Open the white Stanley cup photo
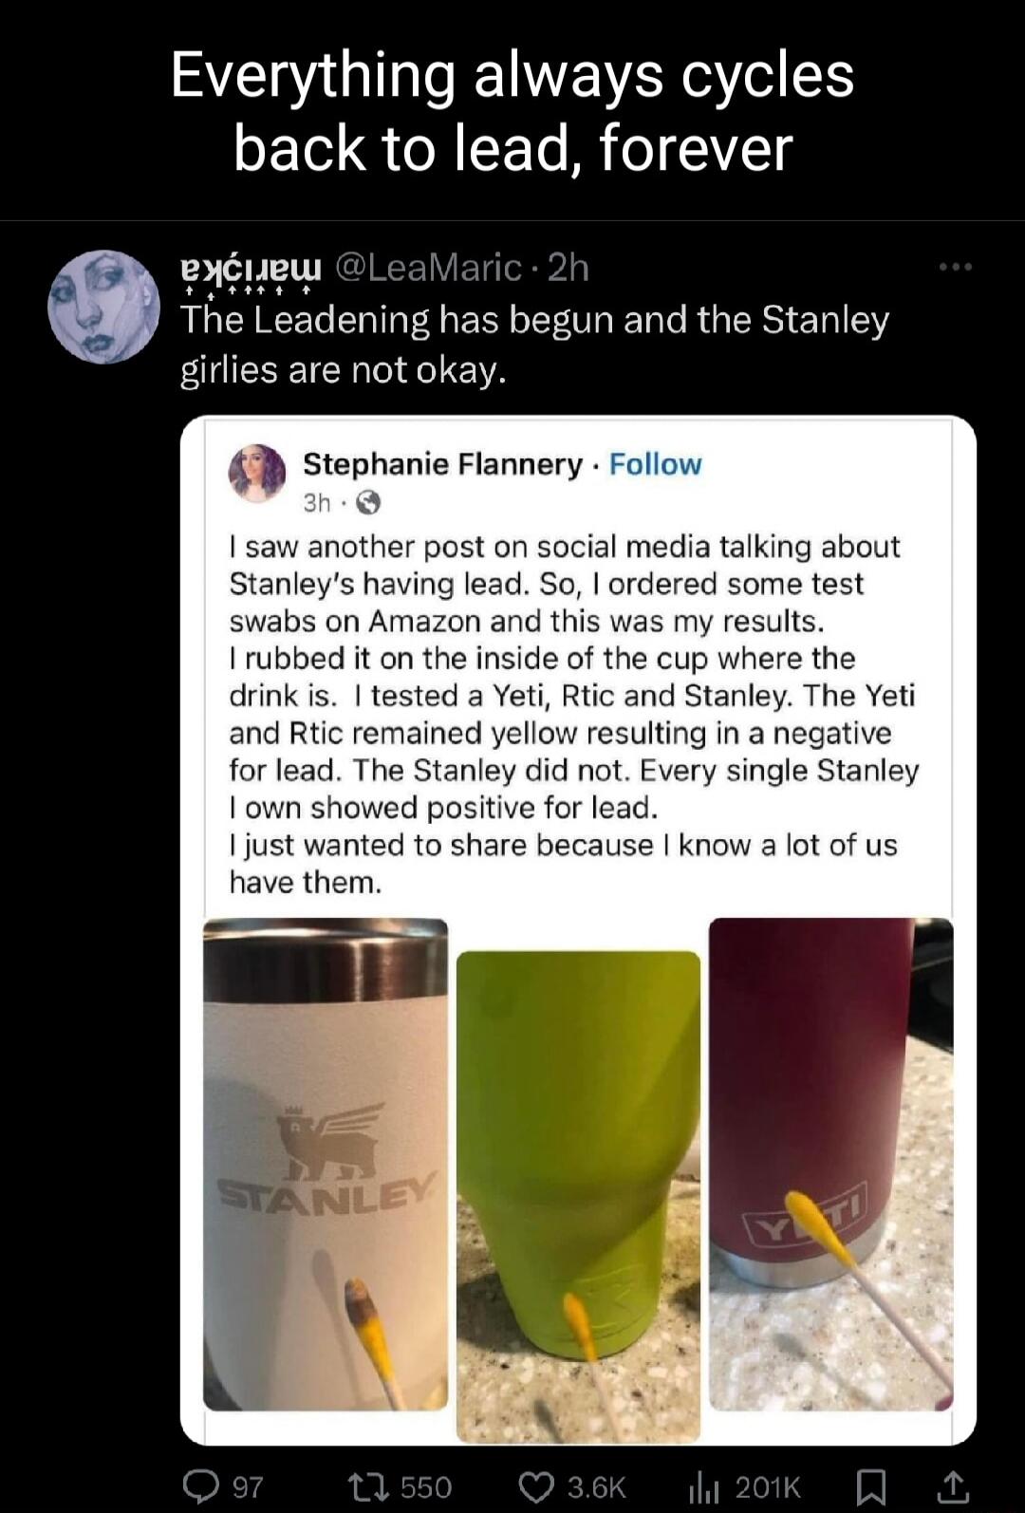1025x1513 pixels. click(x=326, y=1164)
